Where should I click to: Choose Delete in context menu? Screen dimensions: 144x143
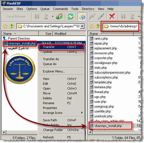pos(61,98)
